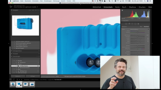Add a new collection with plus icon
The width and height of the screenshot is (161, 90).
click(x=39, y=56)
